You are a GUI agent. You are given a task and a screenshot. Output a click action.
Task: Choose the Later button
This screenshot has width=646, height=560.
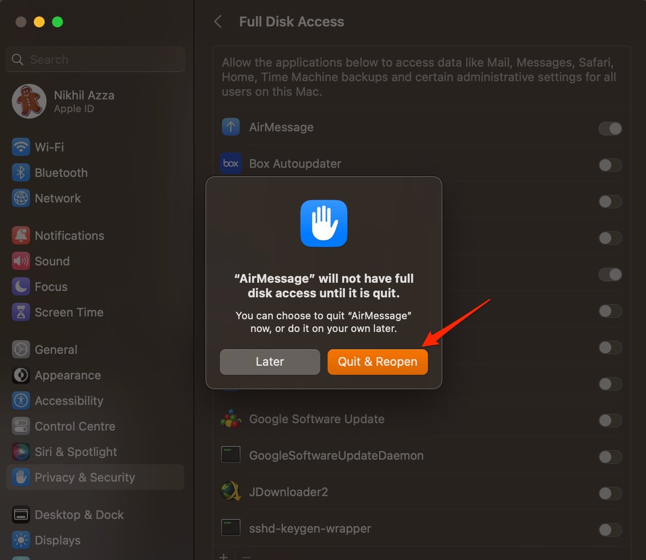pos(270,362)
